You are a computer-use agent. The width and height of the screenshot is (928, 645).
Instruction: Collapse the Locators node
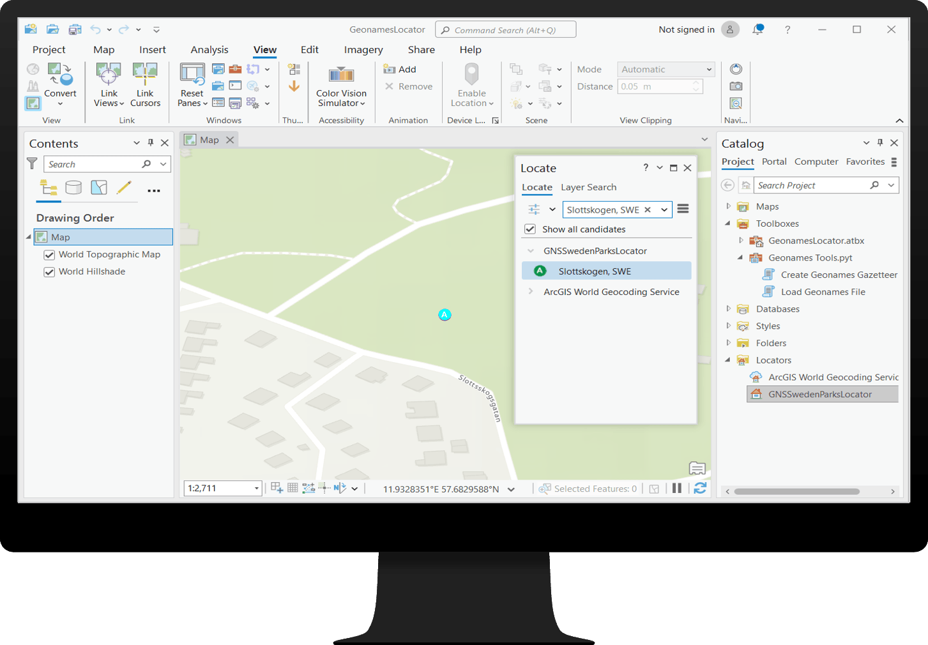click(728, 360)
